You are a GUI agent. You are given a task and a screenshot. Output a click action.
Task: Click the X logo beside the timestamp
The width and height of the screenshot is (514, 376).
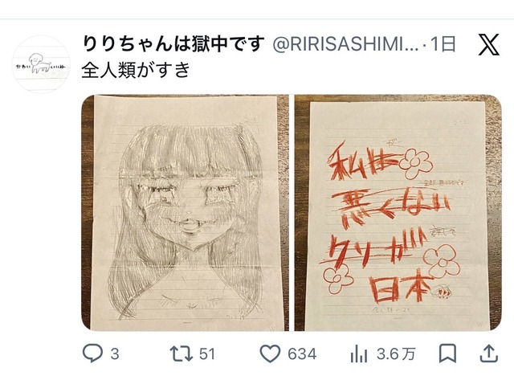488,44
